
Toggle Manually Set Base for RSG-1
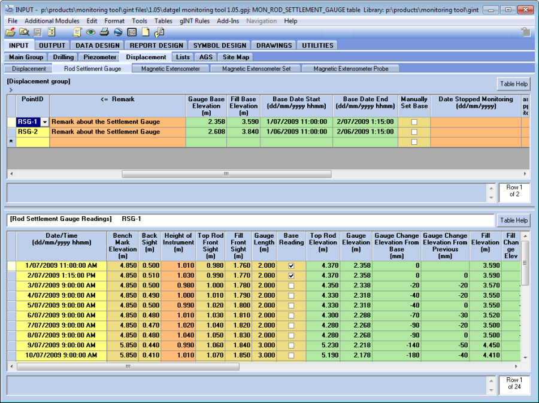click(x=414, y=122)
